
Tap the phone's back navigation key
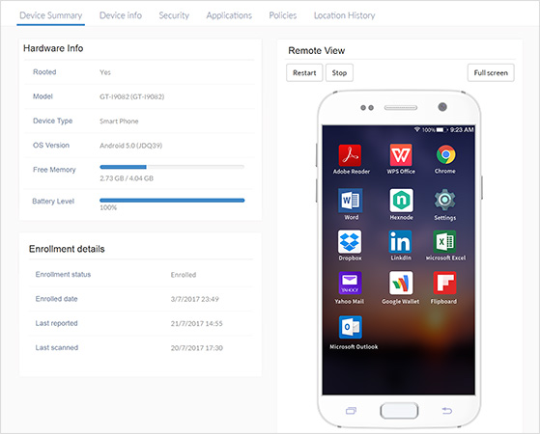pyautogui.click(x=447, y=411)
